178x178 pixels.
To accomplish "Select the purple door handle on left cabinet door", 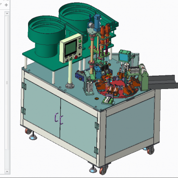I will (x=57, y=117).
